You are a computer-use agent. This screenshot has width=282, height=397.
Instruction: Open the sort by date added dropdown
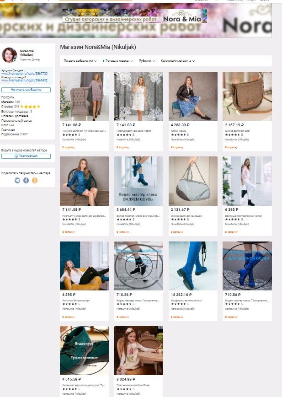click(80, 61)
